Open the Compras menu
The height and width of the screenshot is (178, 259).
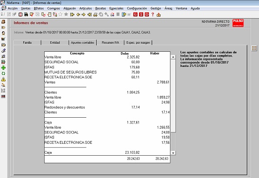tap(54, 8)
